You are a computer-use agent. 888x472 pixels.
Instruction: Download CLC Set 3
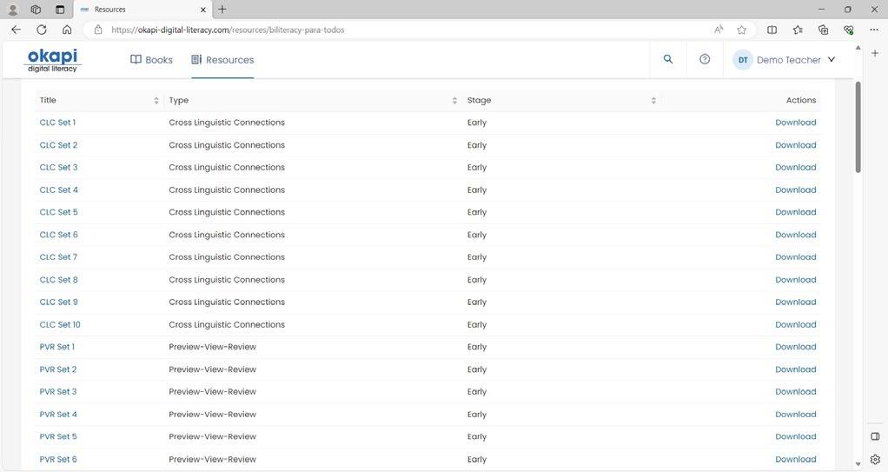[796, 167]
